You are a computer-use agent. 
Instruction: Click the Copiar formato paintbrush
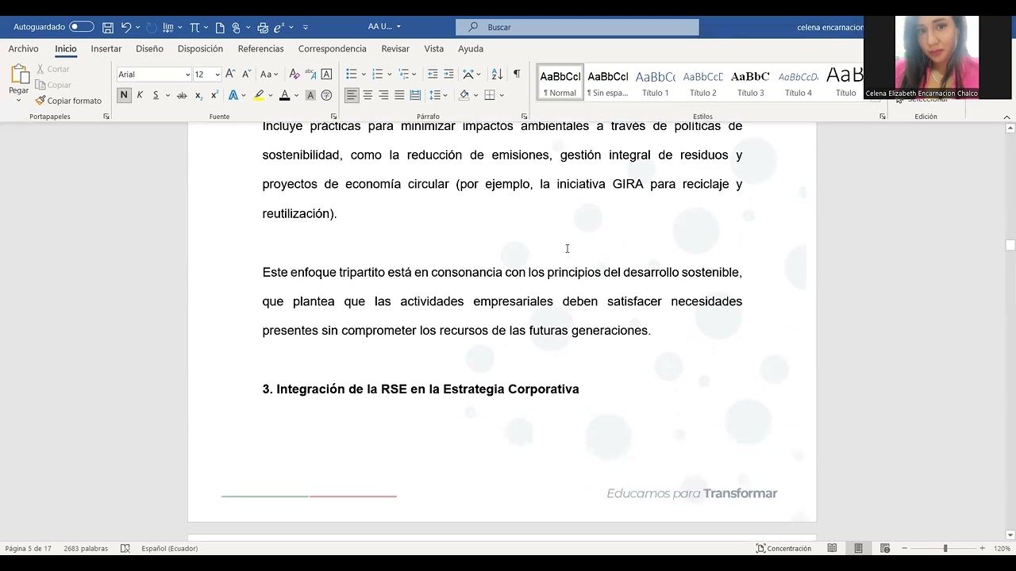click(68, 101)
